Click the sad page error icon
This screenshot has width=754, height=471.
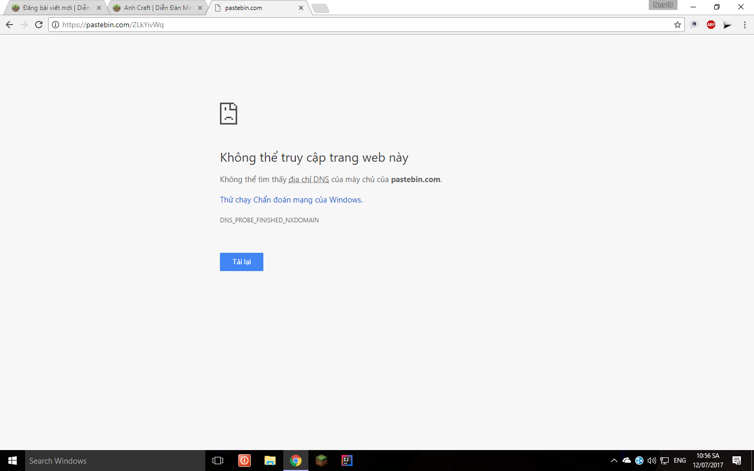[x=228, y=114]
